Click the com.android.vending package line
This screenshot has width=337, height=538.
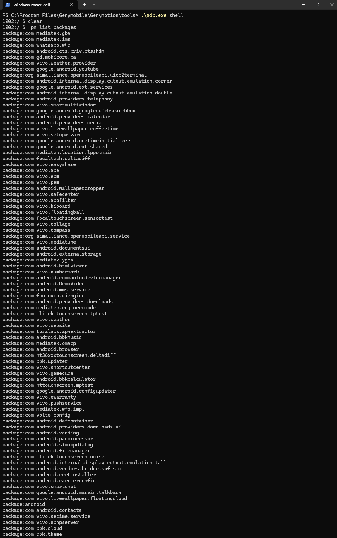tap(41, 433)
